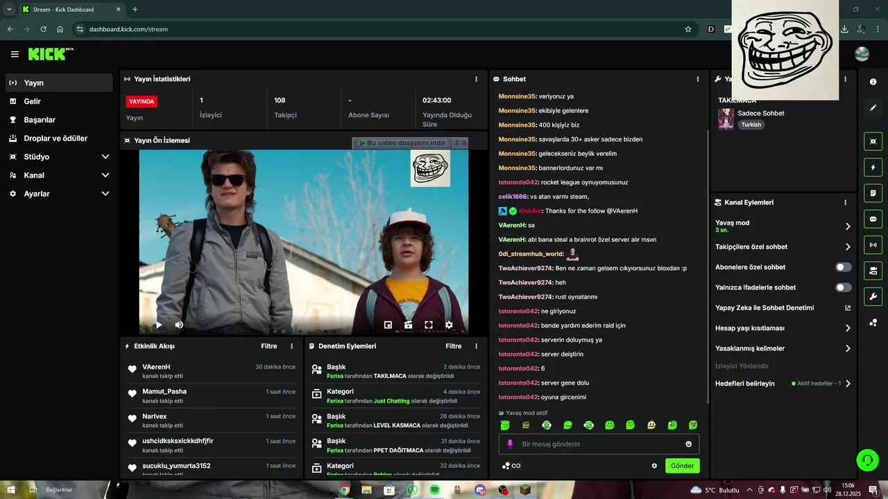Enter fullscreen on stream preview
This screenshot has height=499, width=888.
pos(429,324)
